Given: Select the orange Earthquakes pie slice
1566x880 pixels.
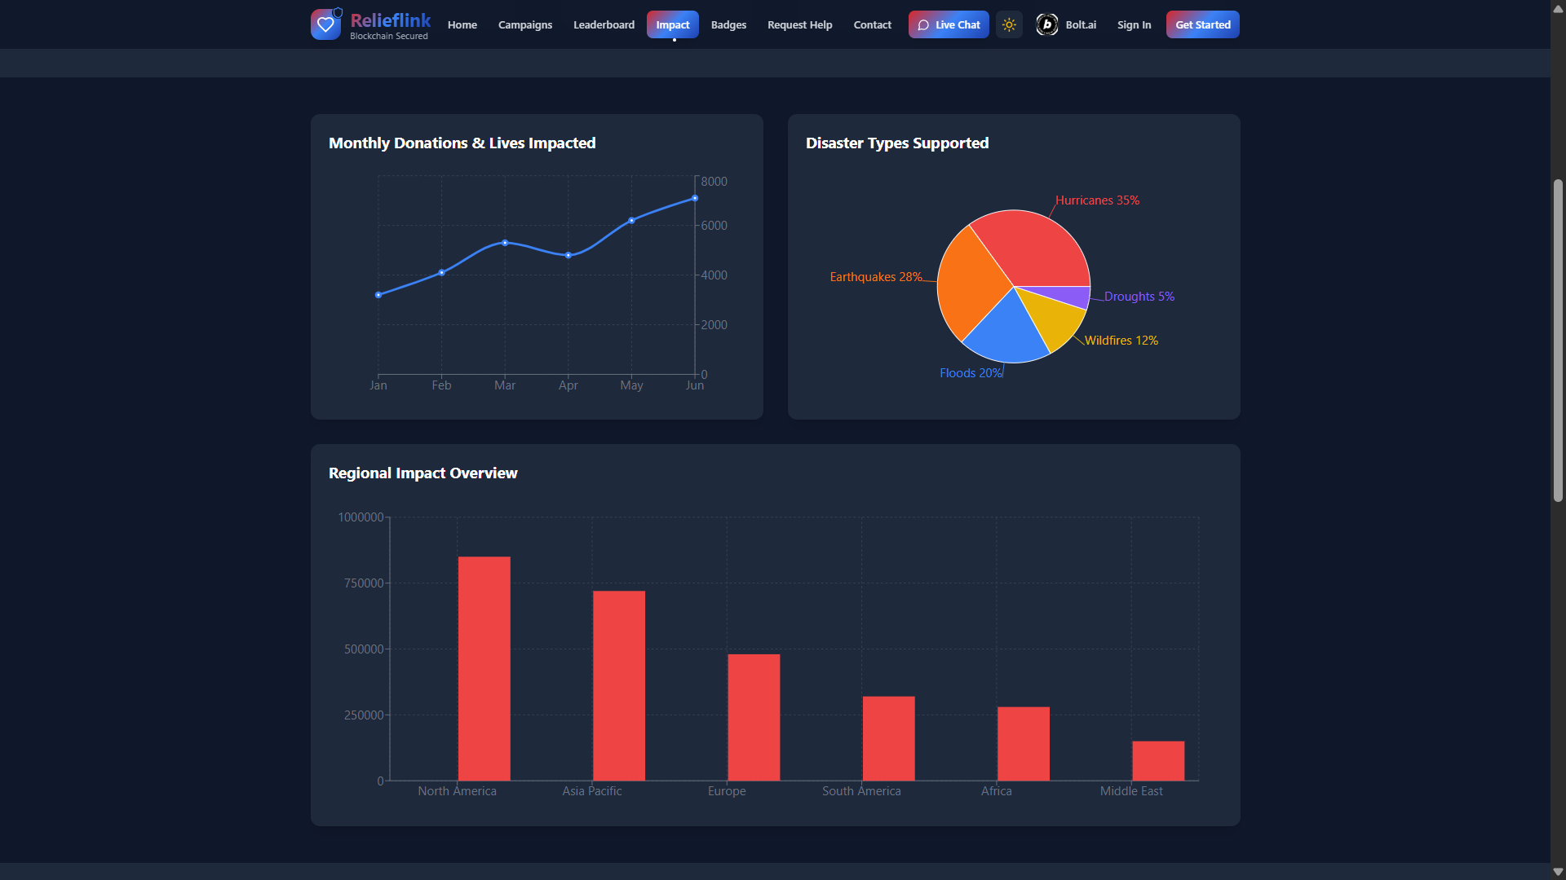Looking at the screenshot, I should point(971,285).
